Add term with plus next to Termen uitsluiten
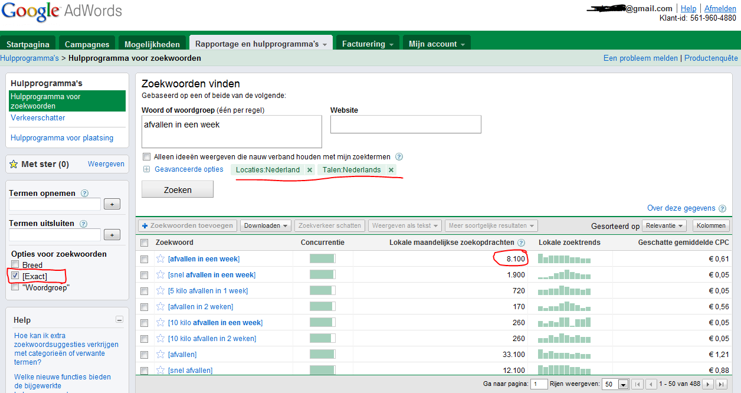The image size is (741, 393). [x=112, y=235]
